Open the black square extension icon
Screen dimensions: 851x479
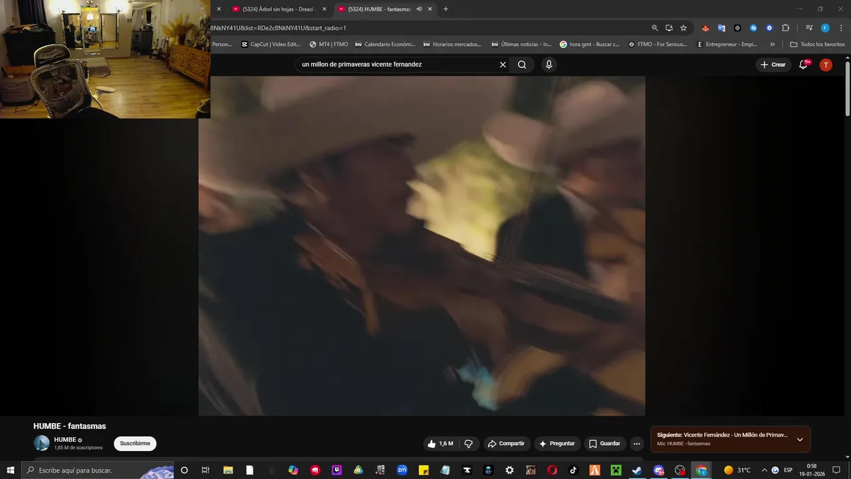pyautogui.click(x=737, y=28)
